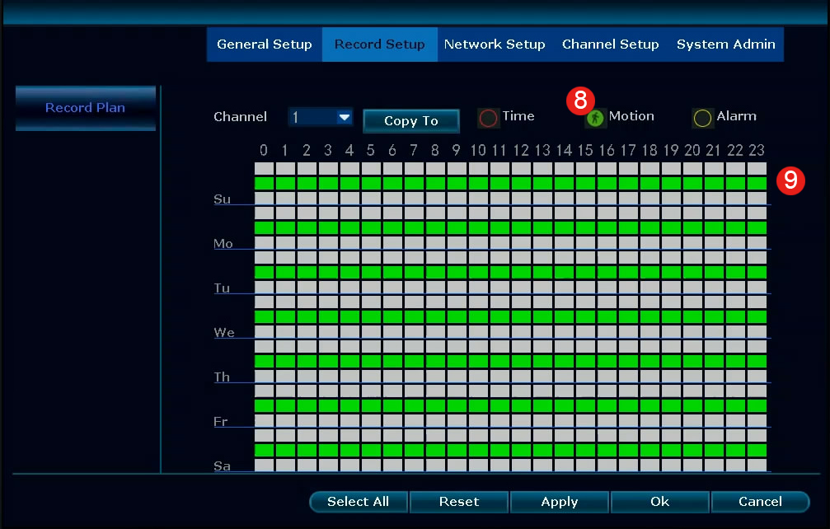Click the hour 12 column header
This screenshot has width=830, height=529.
point(521,151)
